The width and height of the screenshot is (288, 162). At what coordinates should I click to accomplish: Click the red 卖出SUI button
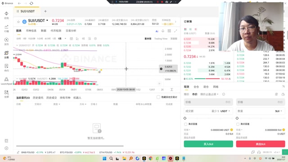(x=261, y=144)
